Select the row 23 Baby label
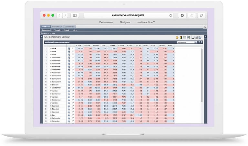The height and width of the screenshot is (146, 248). [x=53, y=115]
